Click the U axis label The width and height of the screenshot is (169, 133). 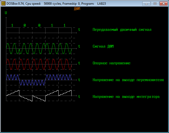click(x=6, y=13)
